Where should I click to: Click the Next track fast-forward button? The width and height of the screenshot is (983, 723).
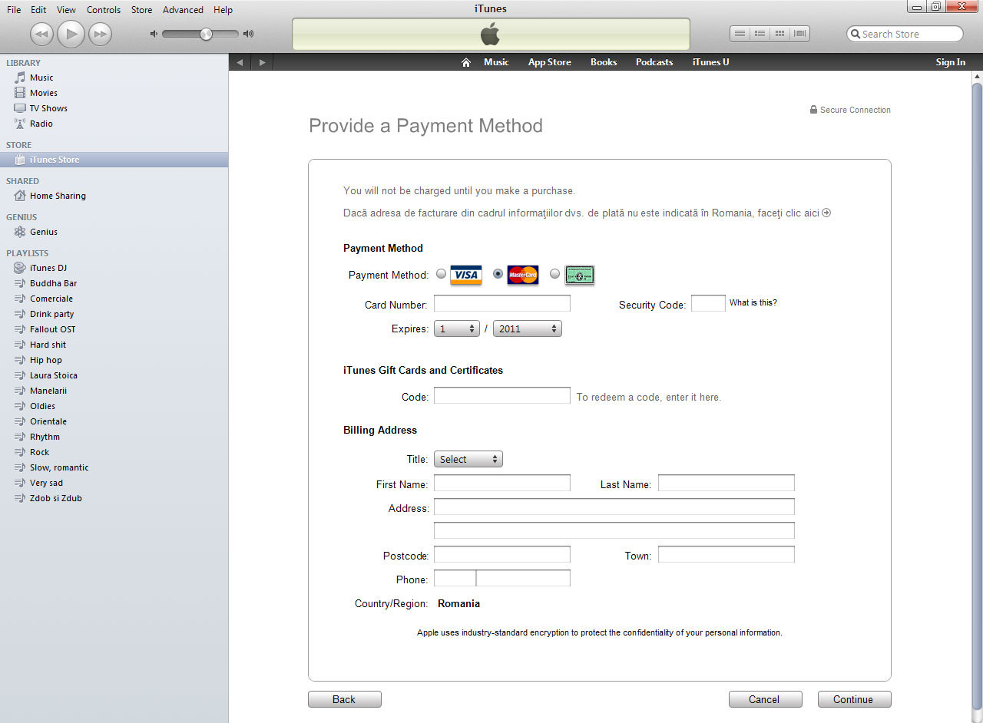pyautogui.click(x=100, y=34)
